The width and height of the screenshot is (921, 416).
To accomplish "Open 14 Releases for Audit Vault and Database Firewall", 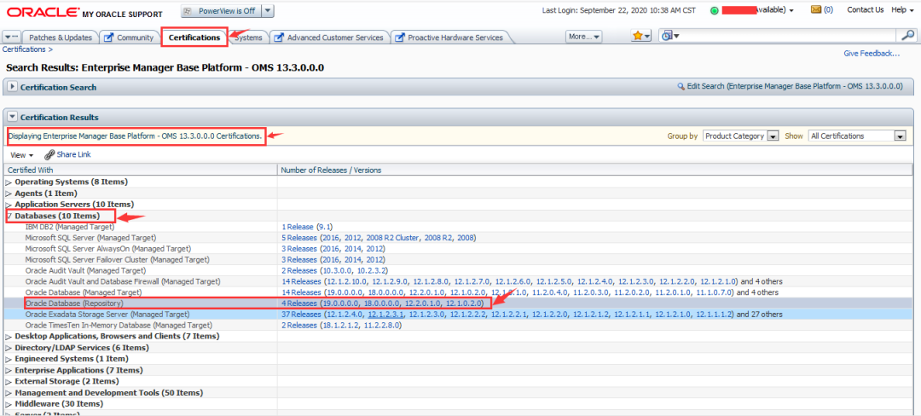I will tap(301, 281).
